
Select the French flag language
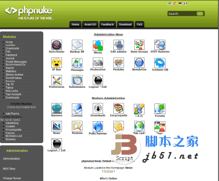pyautogui.click(x=185, y=4)
